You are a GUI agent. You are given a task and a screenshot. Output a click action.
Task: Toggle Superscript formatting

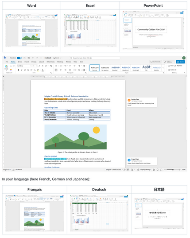pyautogui.click(x=31, y=70)
